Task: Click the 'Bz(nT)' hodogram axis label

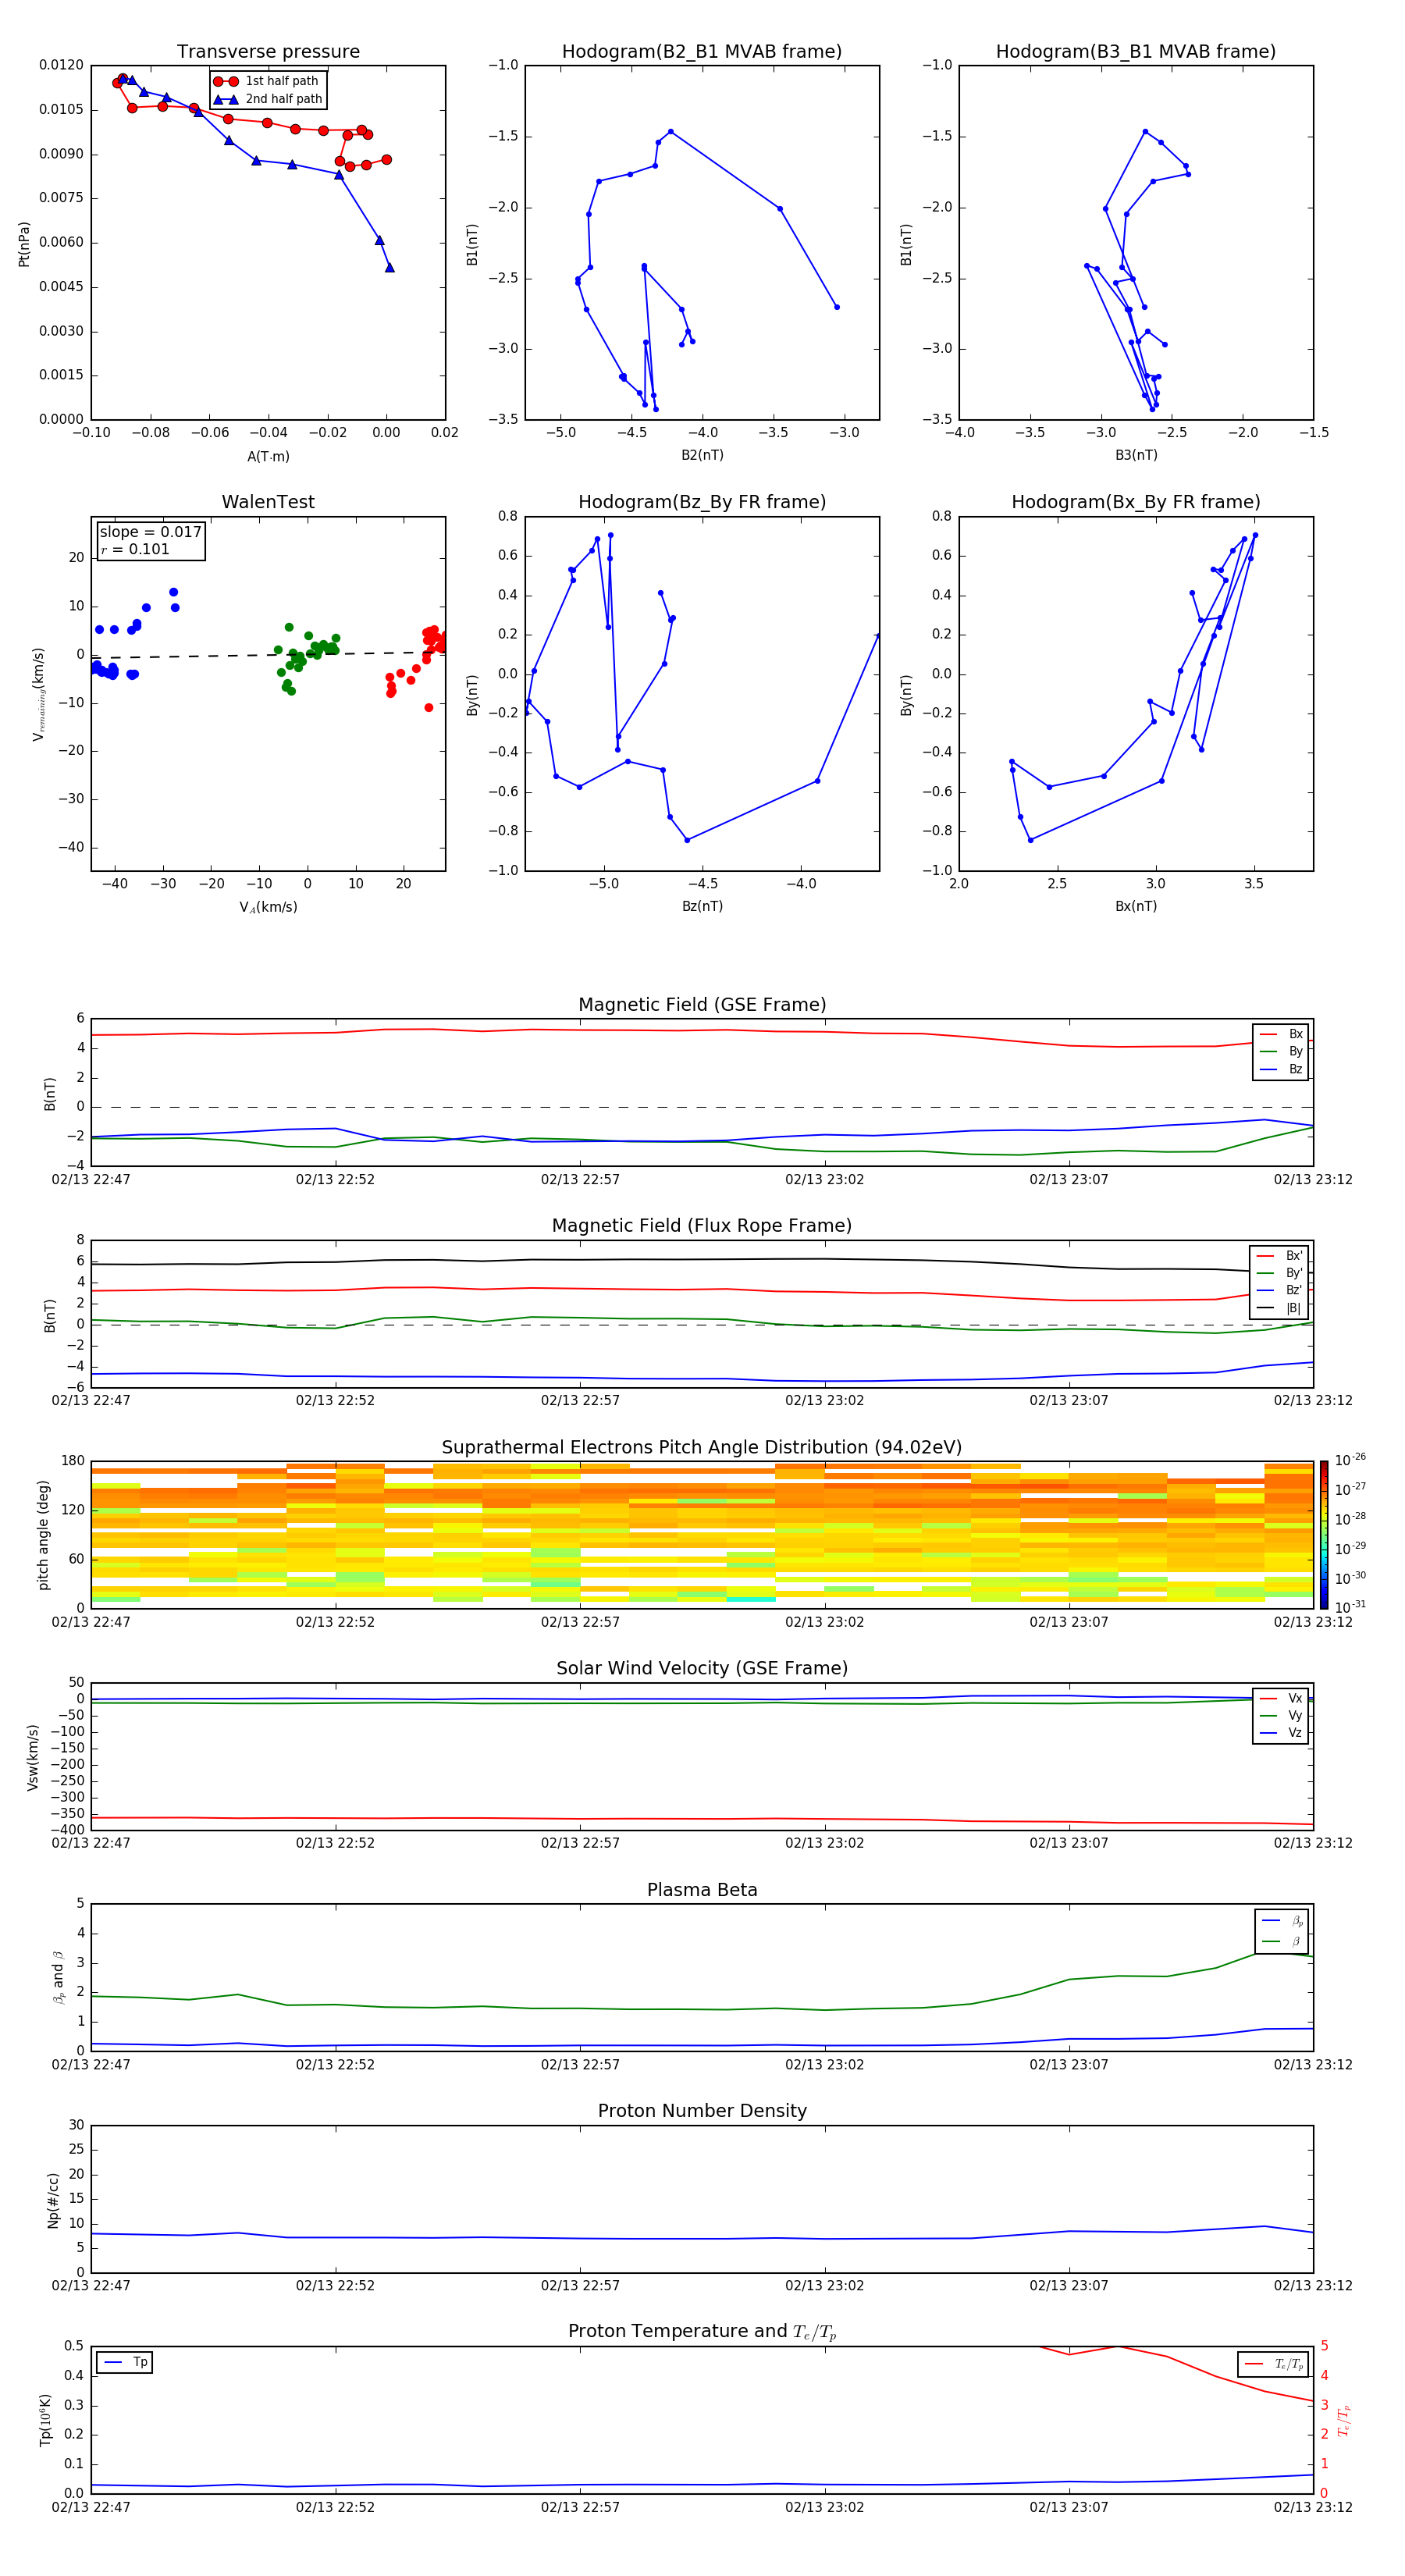Action: click(702, 906)
